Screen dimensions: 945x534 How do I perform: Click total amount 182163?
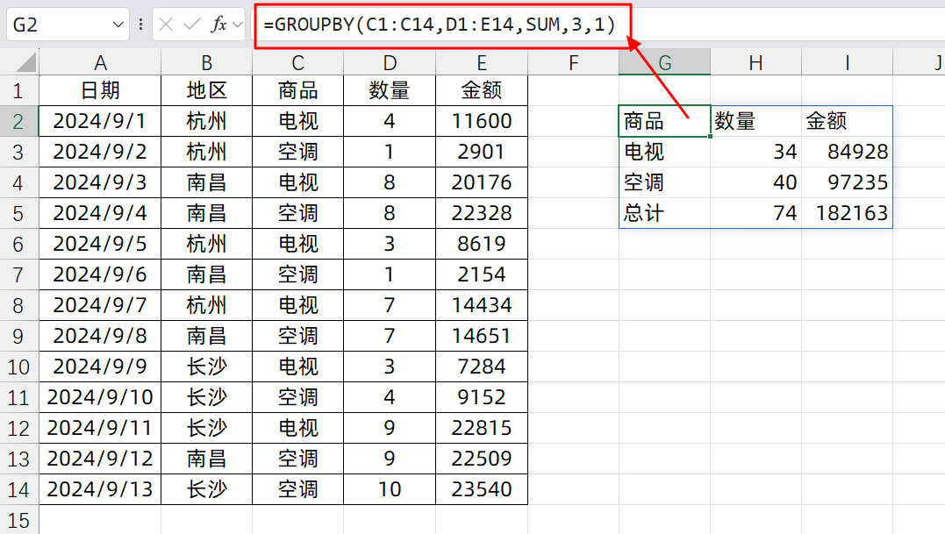[x=848, y=214]
